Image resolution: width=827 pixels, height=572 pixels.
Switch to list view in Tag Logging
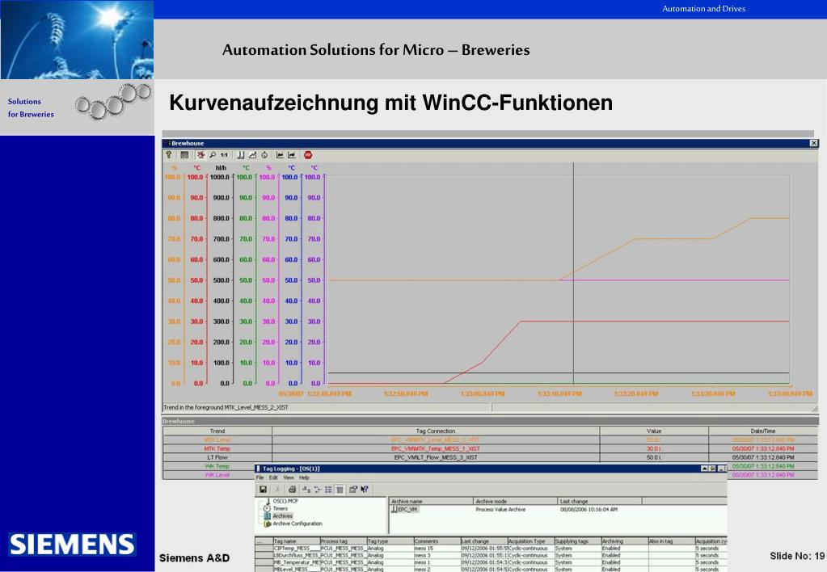pos(328,490)
